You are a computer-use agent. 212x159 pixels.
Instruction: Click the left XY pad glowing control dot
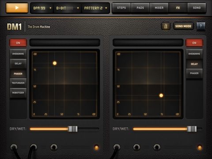(x=55, y=63)
